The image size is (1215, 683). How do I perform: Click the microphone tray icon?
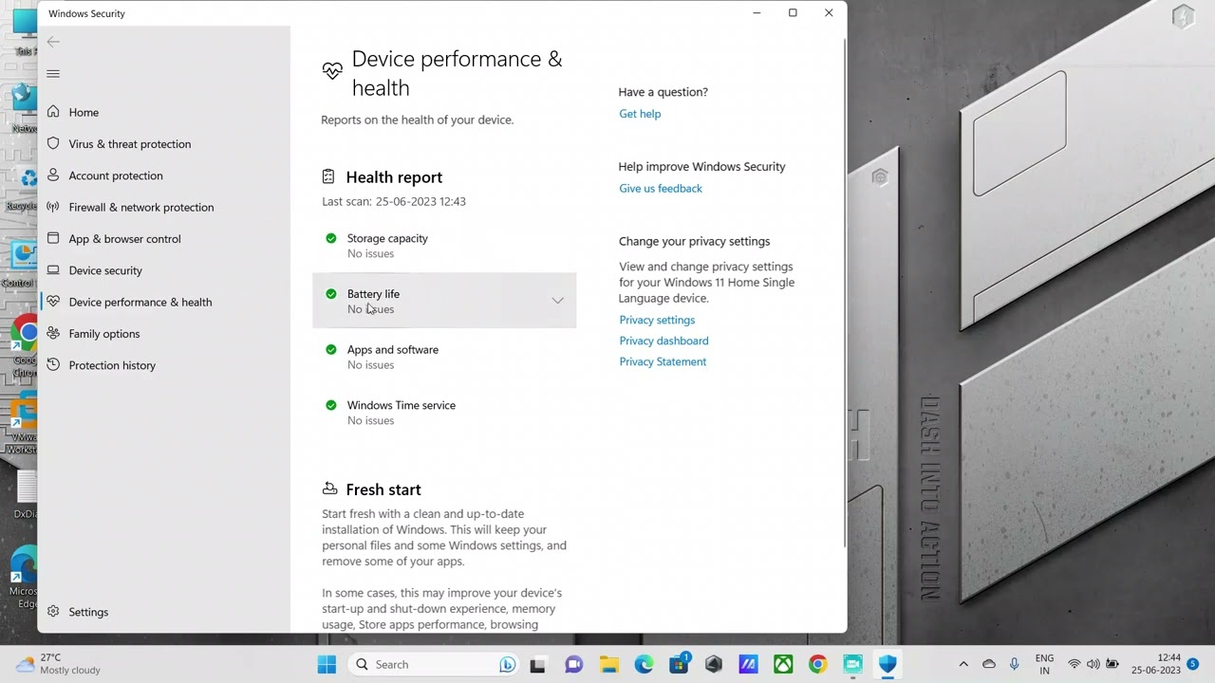(1015, 664)
